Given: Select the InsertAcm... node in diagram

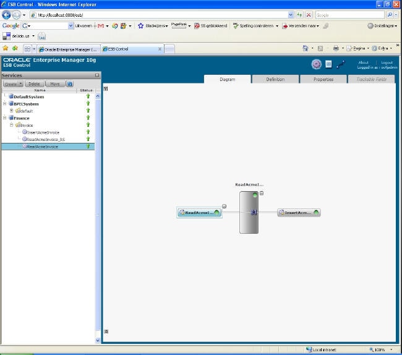Looking at the screenshot, I should click(x=299, y=213).
